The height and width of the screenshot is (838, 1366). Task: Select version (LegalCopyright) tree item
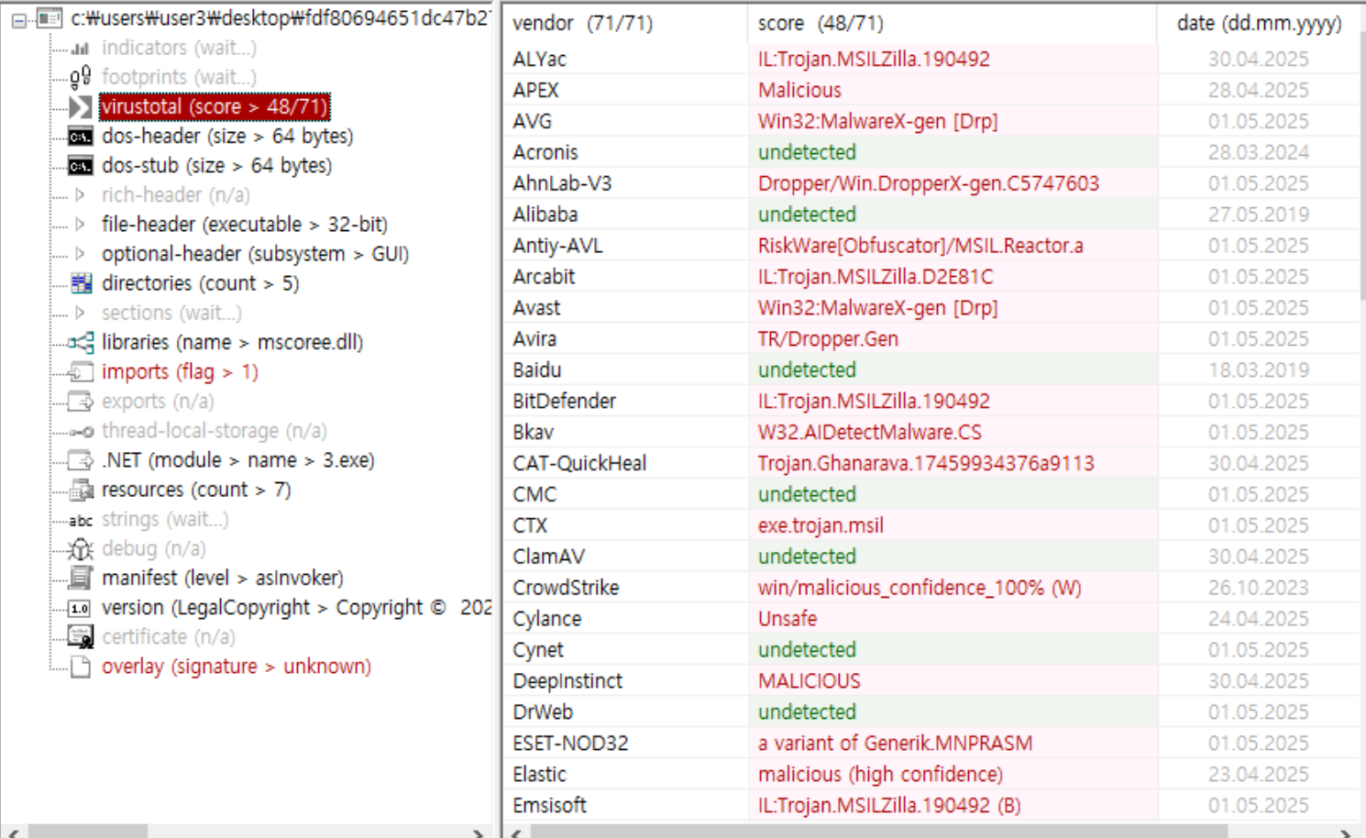click(x=296, y=608)
